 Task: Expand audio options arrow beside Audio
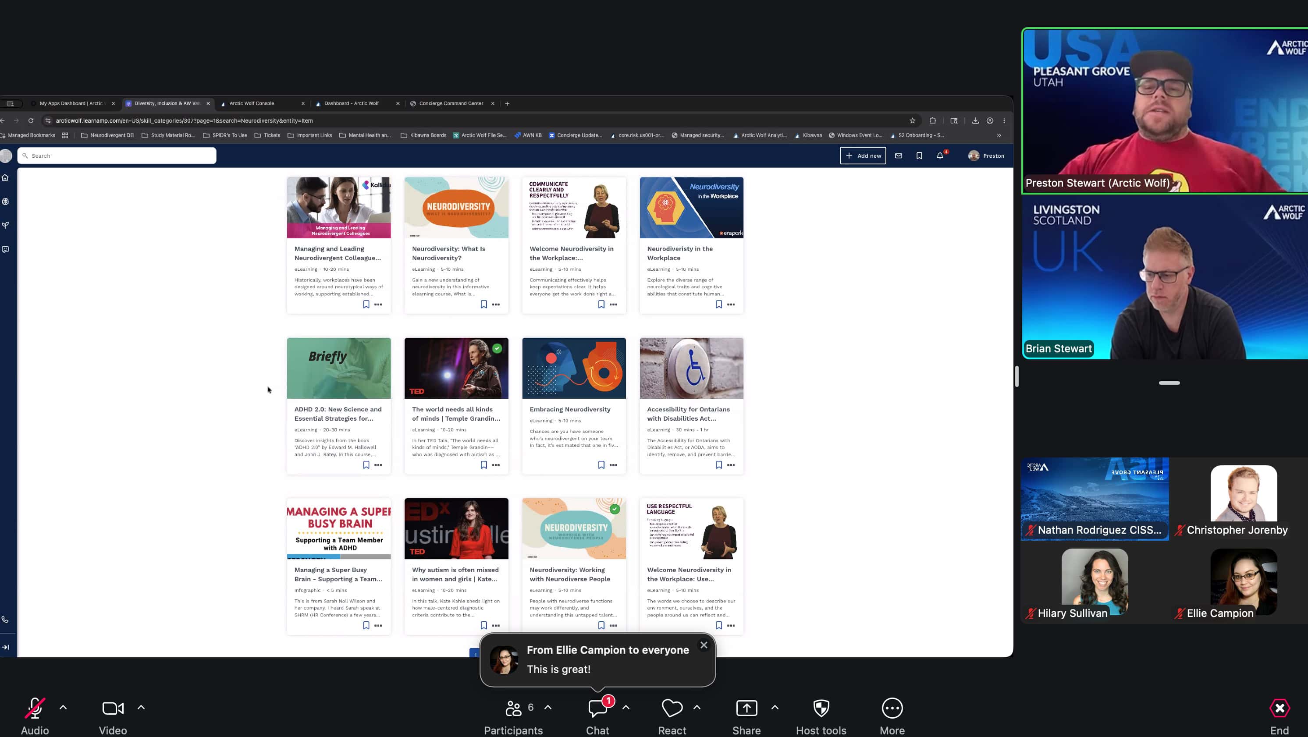point(64,707)
